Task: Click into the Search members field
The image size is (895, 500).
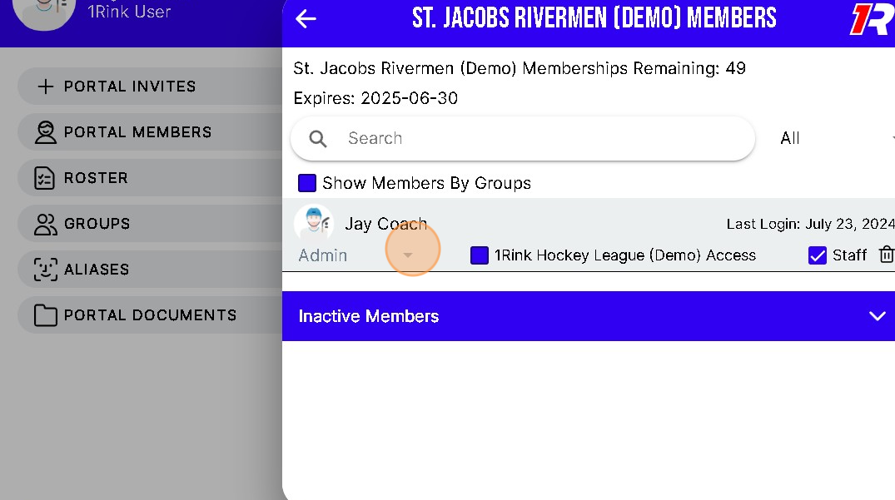Action: click(522, 139)
